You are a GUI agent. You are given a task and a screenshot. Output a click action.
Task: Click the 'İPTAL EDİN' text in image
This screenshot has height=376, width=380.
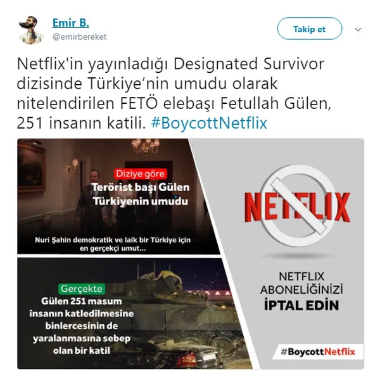tap(301, 305)
